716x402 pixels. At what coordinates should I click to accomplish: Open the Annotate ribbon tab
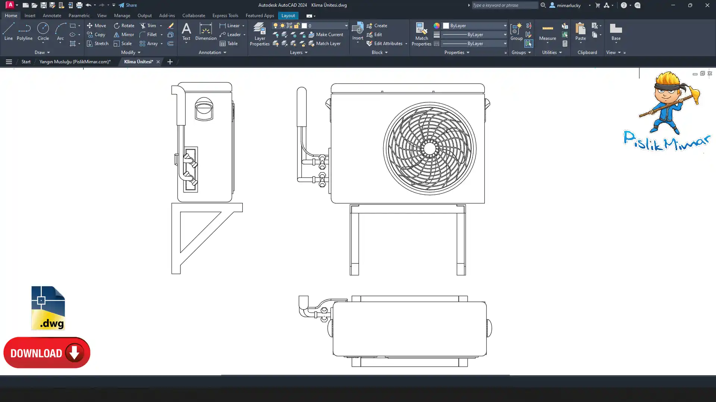(52, 16)
